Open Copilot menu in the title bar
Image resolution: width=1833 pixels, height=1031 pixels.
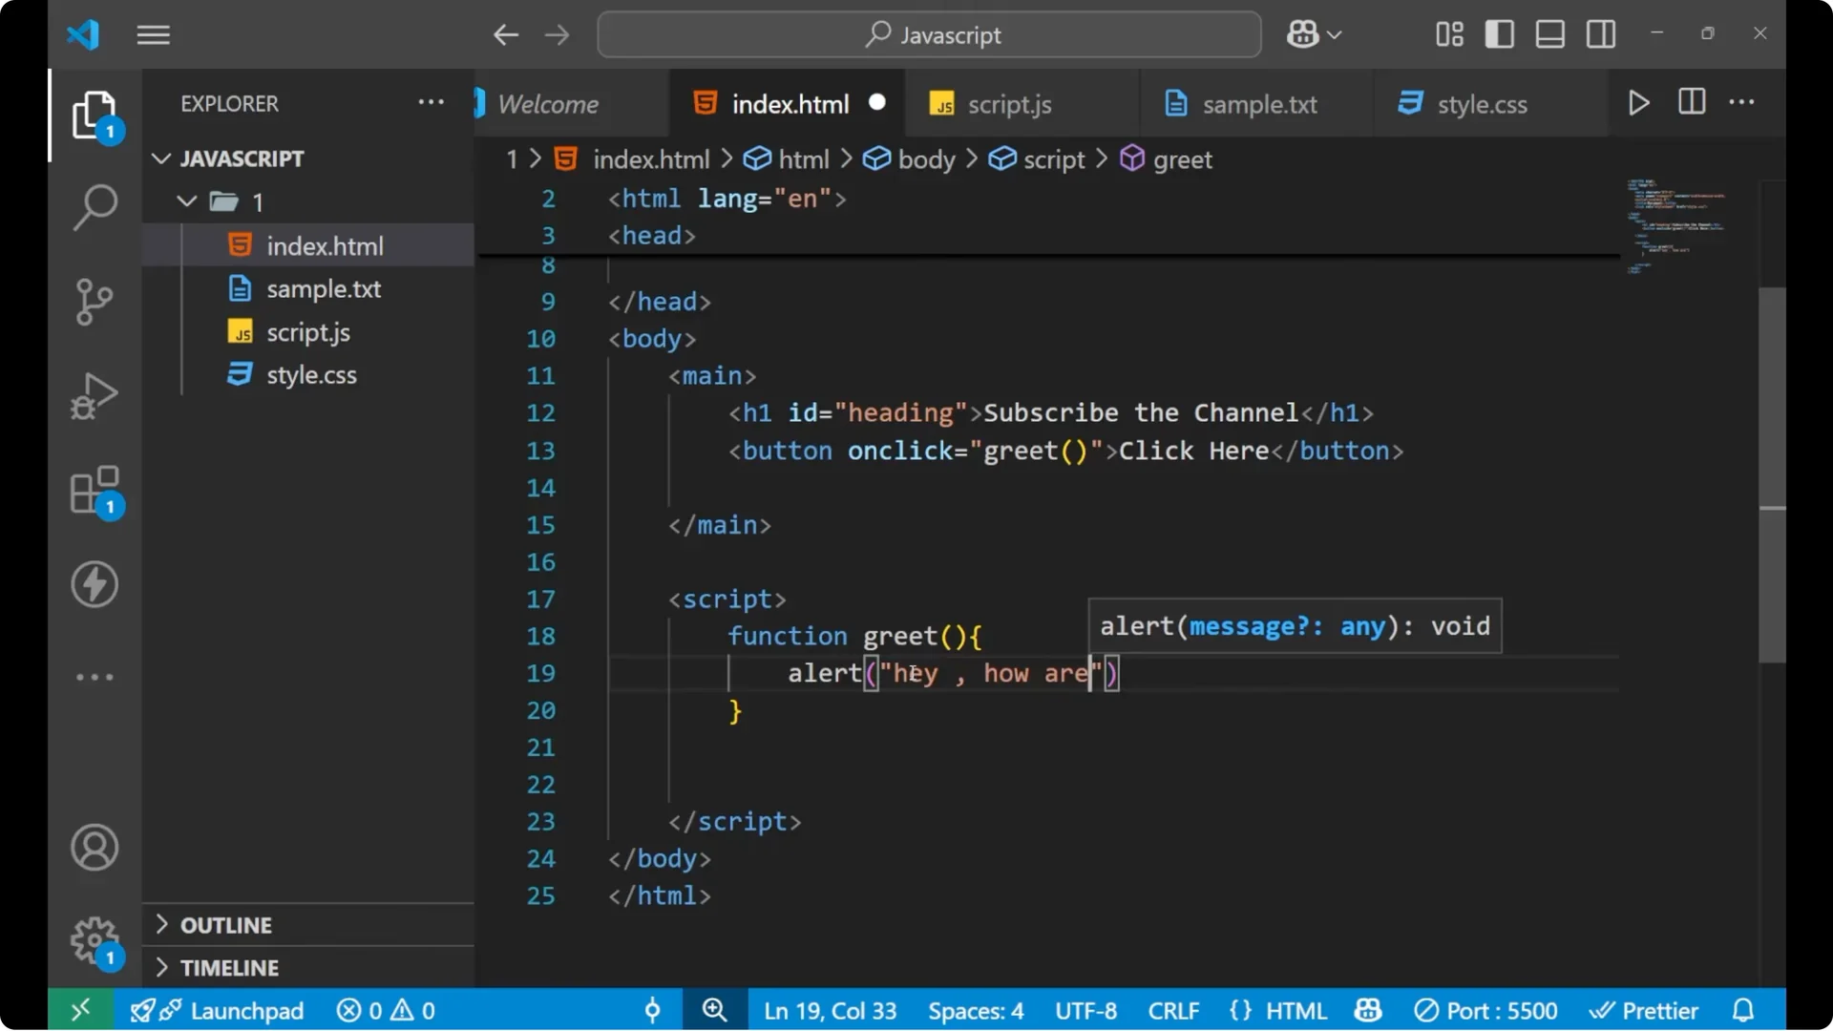pyautogui.click(x=1313, y=34)
